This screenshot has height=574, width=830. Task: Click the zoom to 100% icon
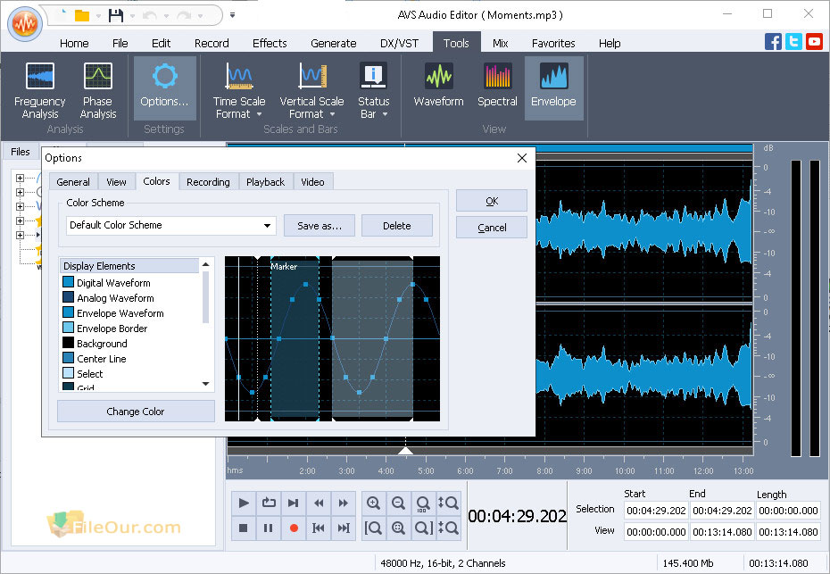point(423,503)
